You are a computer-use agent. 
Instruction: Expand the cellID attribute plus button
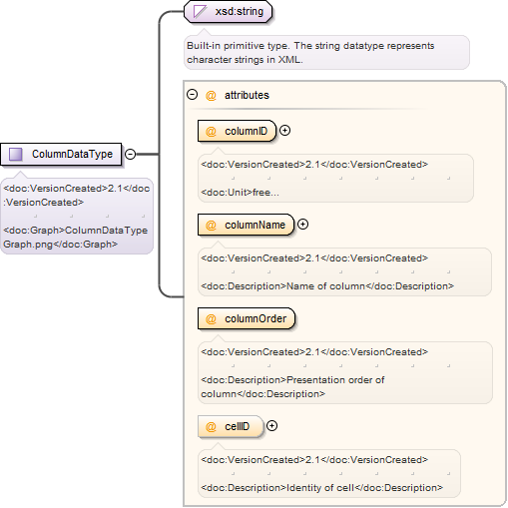click(272, 426)
